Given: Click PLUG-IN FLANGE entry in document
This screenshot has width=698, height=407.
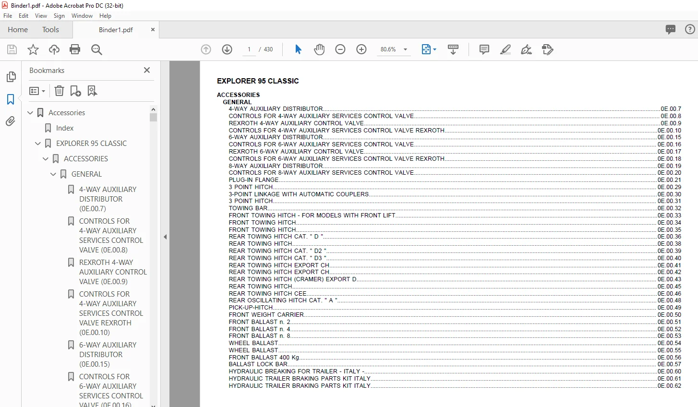Looking at the screenshot, I should point(253,180).
